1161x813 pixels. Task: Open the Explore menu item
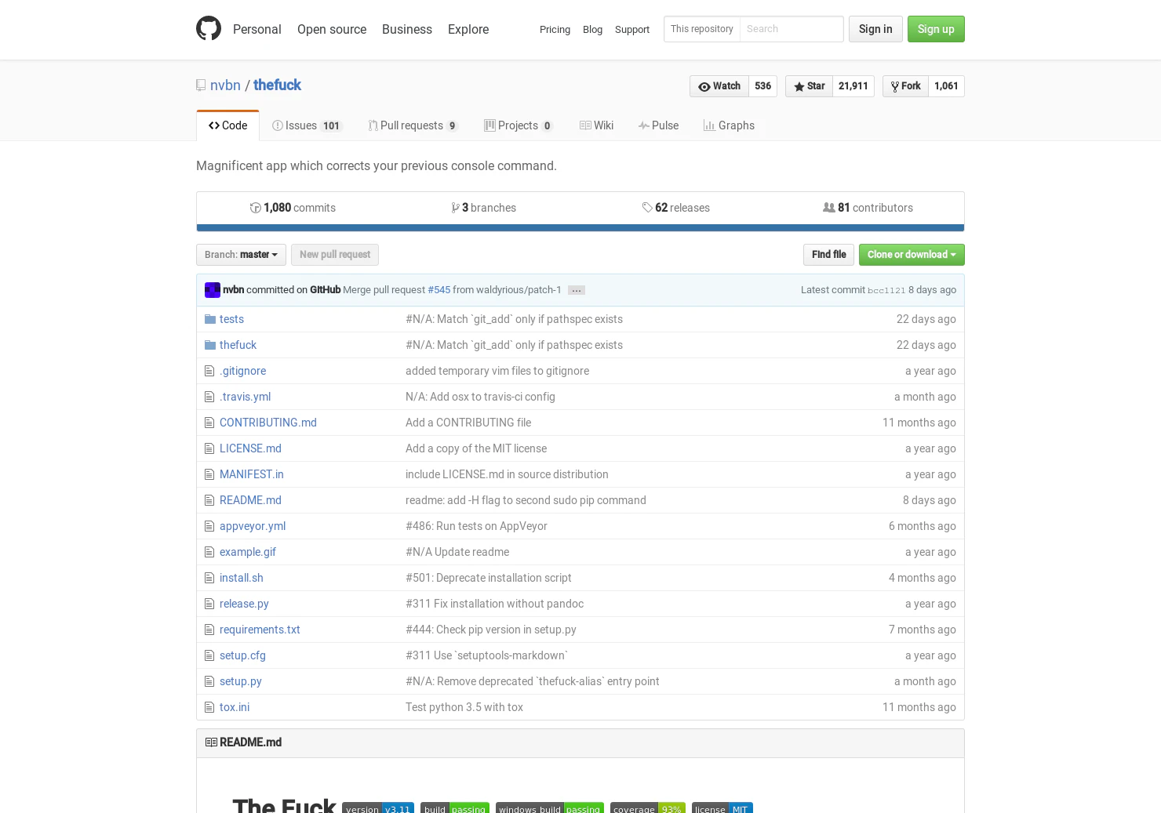coord(468,29)
